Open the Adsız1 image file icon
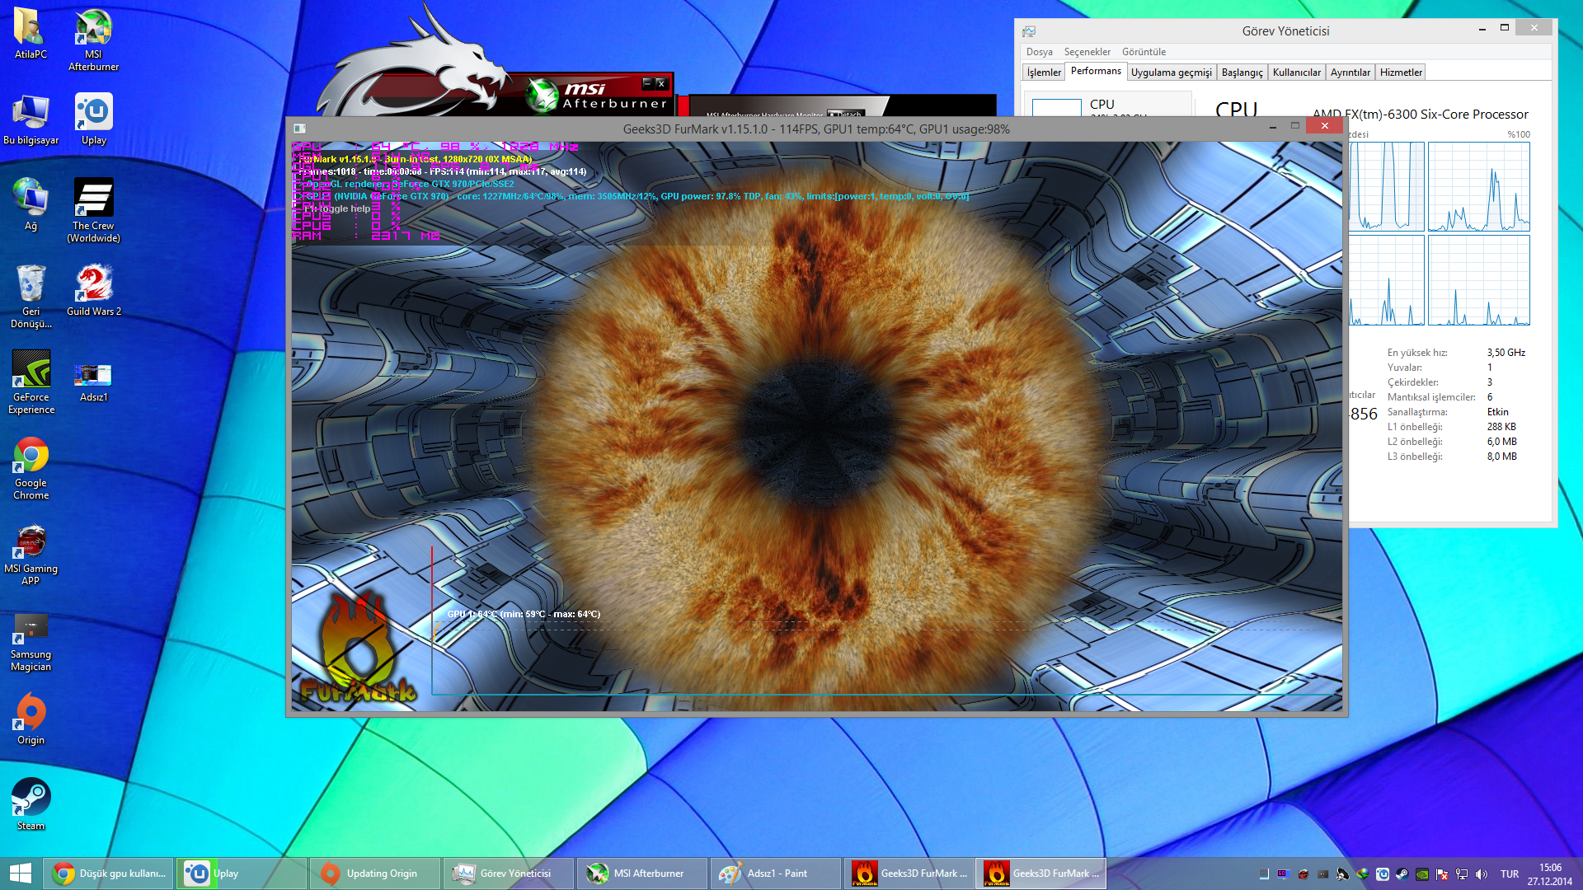 point(93,382)
